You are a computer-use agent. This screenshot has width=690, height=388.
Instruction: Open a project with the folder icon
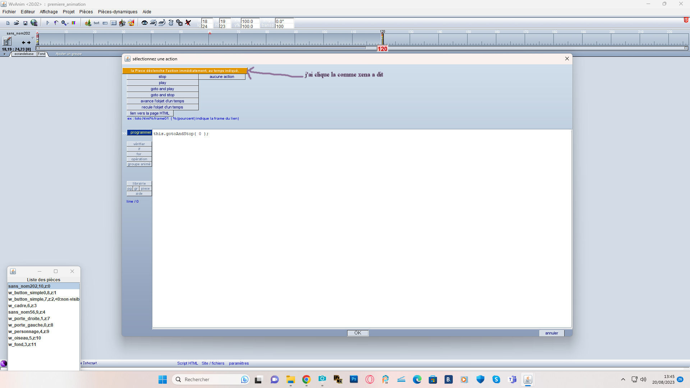[x=17, y=23]
